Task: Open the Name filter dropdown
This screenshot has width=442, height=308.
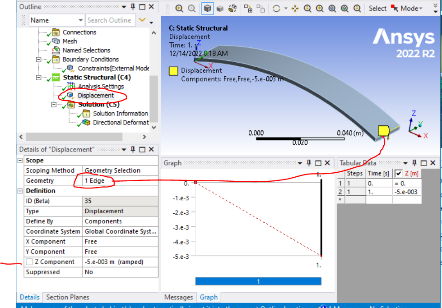Action: pos(80,20)
